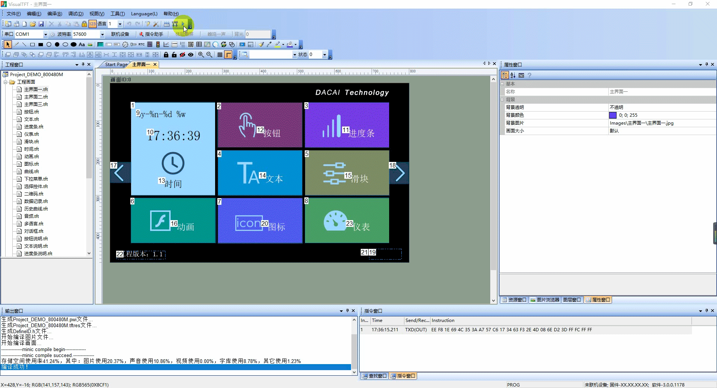Viewport: 717px width, 388px height.
Task: Click the lock controls padlock icon
Action: point(166,54)
